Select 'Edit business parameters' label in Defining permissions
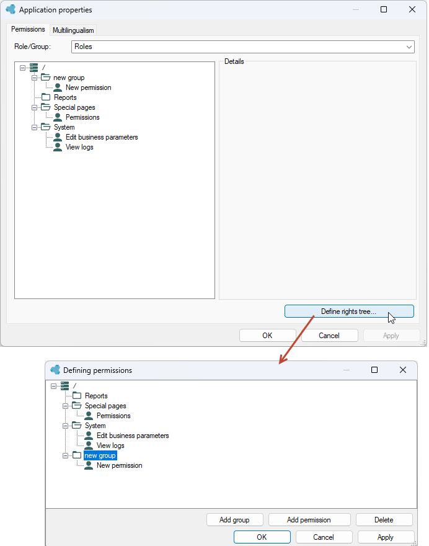429x546 pixels. click(x=133, y=436)
